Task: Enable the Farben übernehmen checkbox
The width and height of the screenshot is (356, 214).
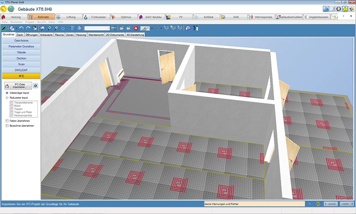Action: (x=7, y=121)
